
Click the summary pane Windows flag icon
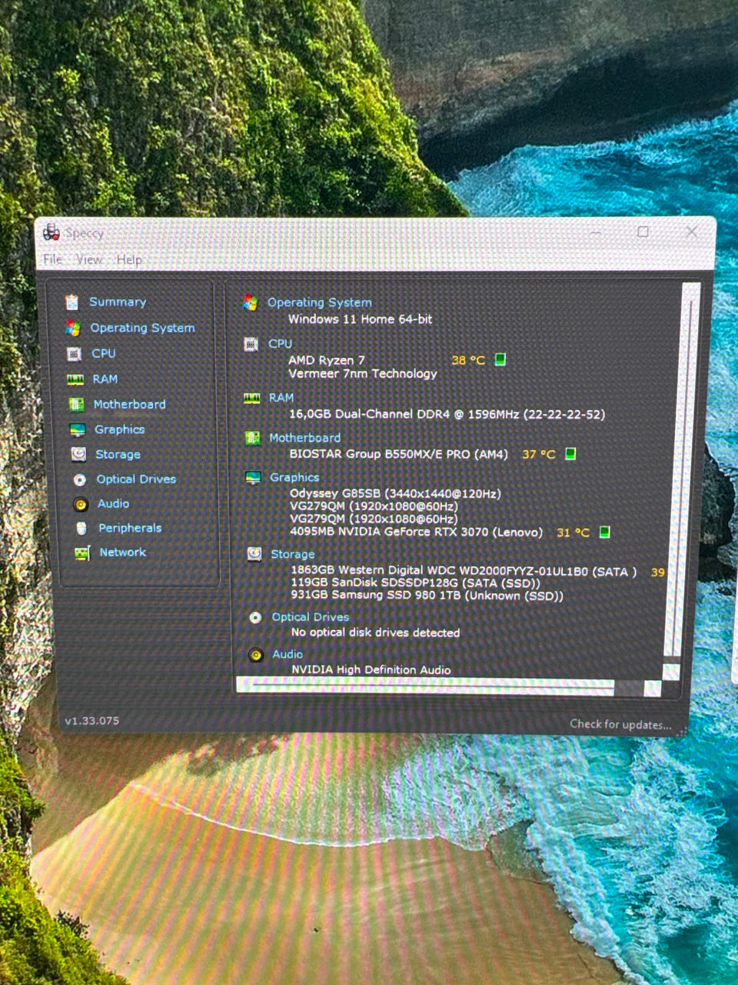point(250,303)
